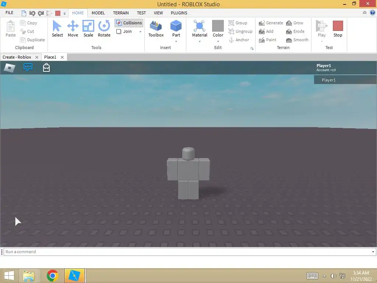The image size is (377, 283).
Task: Click Cut in the Clipboard group
Action: 27,31
